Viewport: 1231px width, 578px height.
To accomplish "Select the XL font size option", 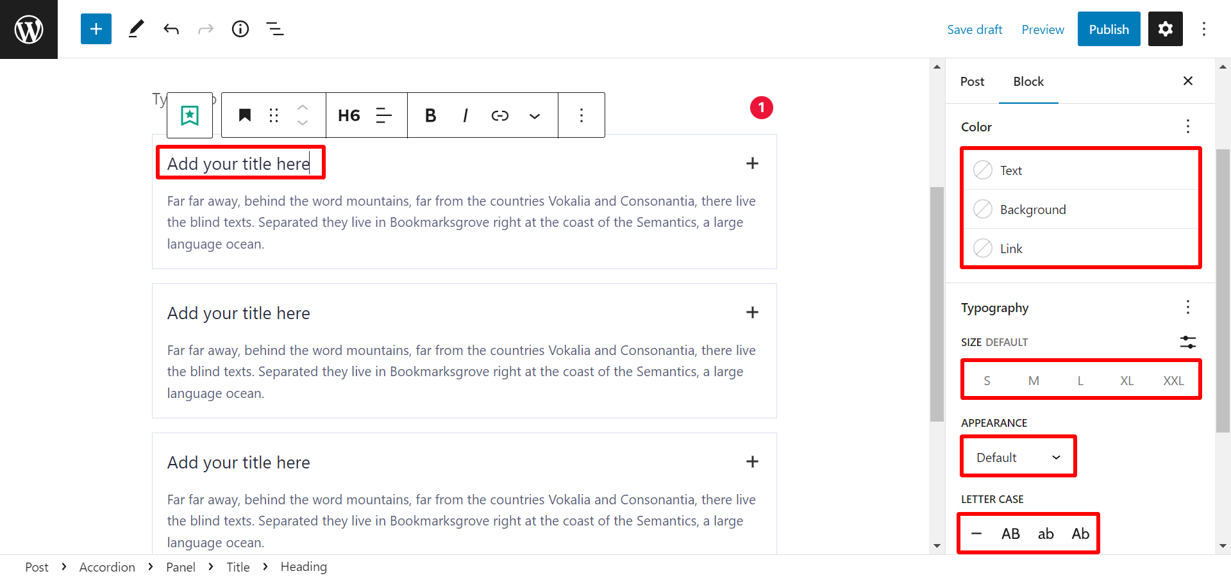I will click(x=1126, y=381).
